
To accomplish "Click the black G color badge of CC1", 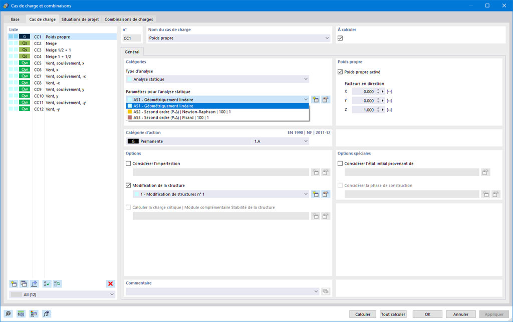I will point(25,36).
